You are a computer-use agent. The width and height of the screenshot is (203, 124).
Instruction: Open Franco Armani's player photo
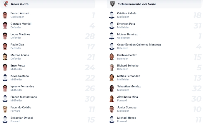coord(5,15)
